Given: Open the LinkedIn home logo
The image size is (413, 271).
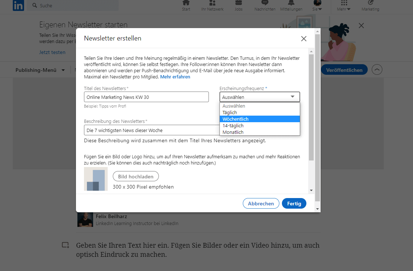Looking at the screenshot, I should tap(18, 5).
